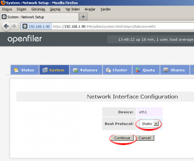Image resolution: width=194 pixels, height=161 pixels.
Task: Click the URL address bar field
Action: click(122, 26)
